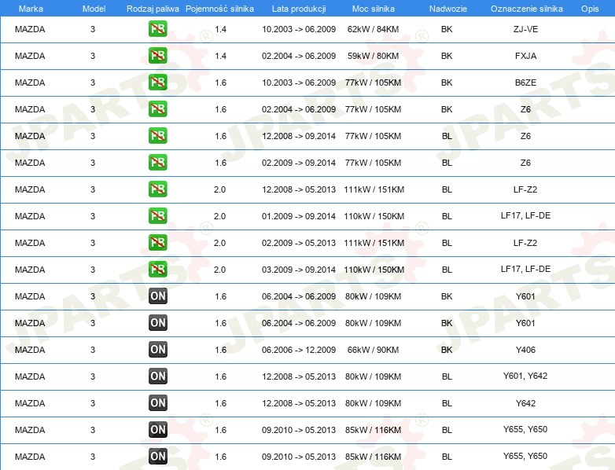Click diesel ON icon in Y601, Y642 row
Image resolution: width=615 pixels, height=470 pixels.
(157, 376)
